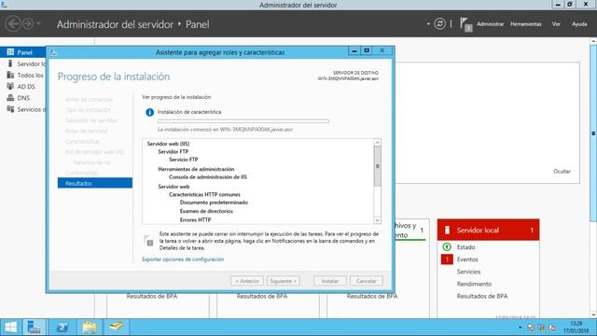The image size is (597, 336).
Task: Click the Instalar button
Action: click(330, 281)
